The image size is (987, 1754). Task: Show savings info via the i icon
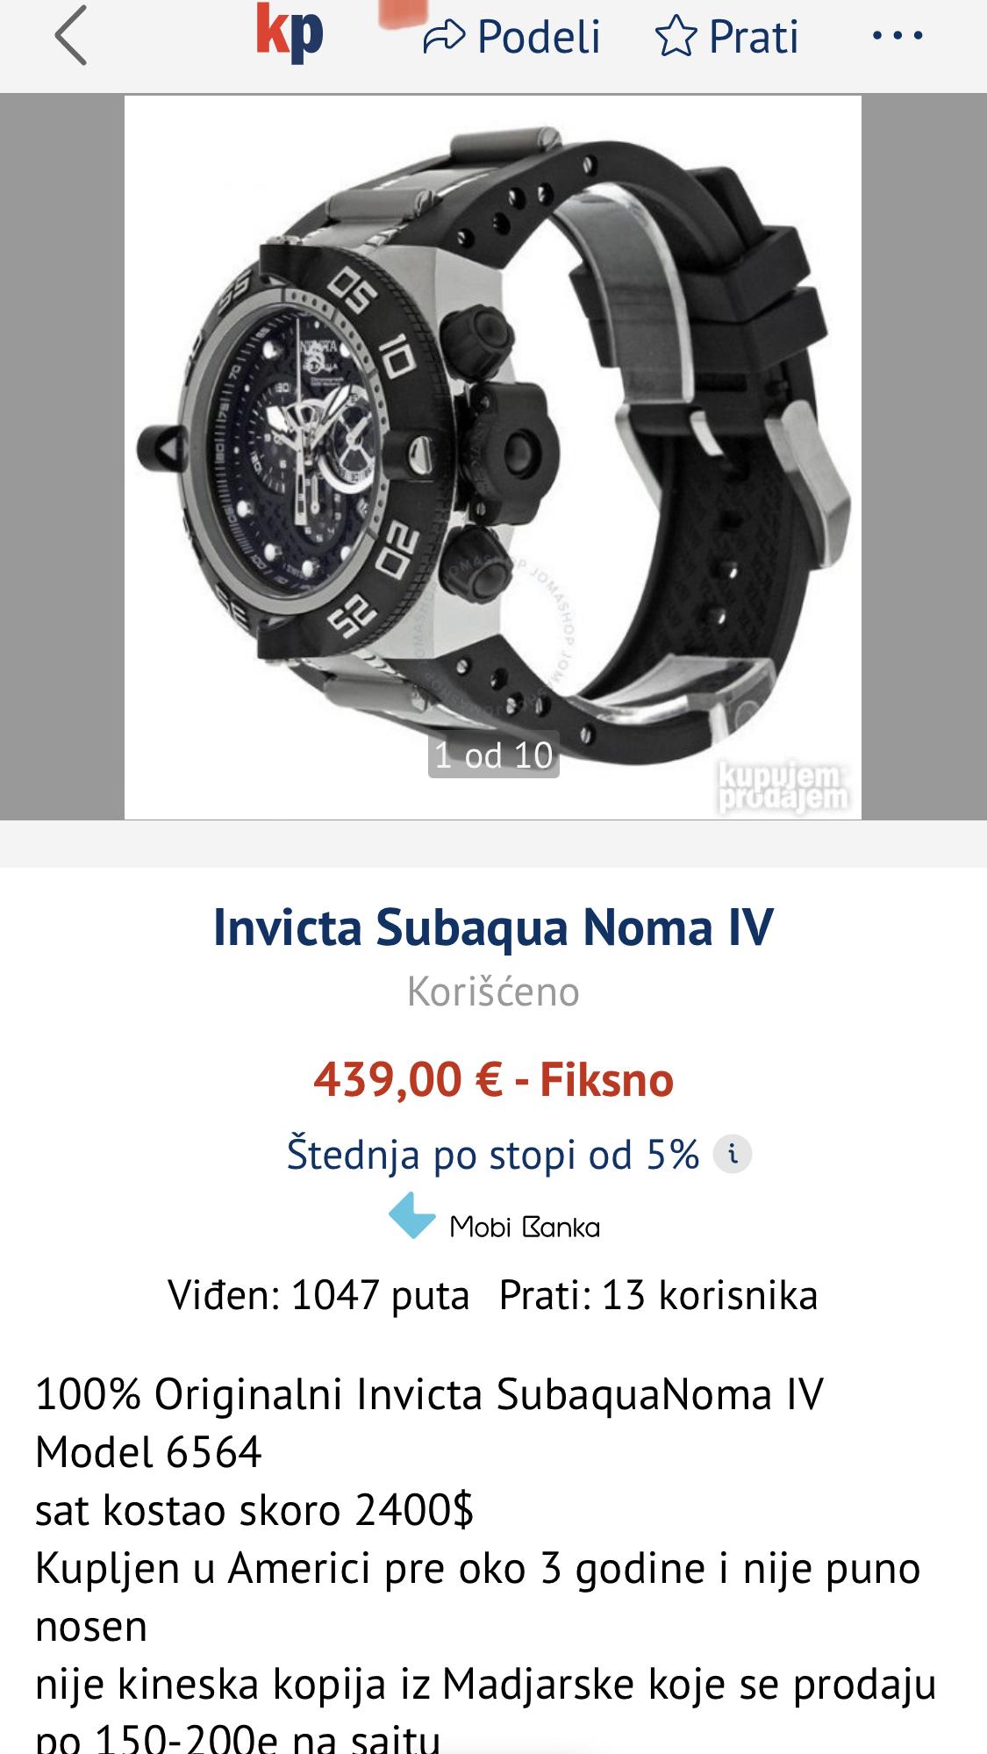click(x=733, y=1154)
